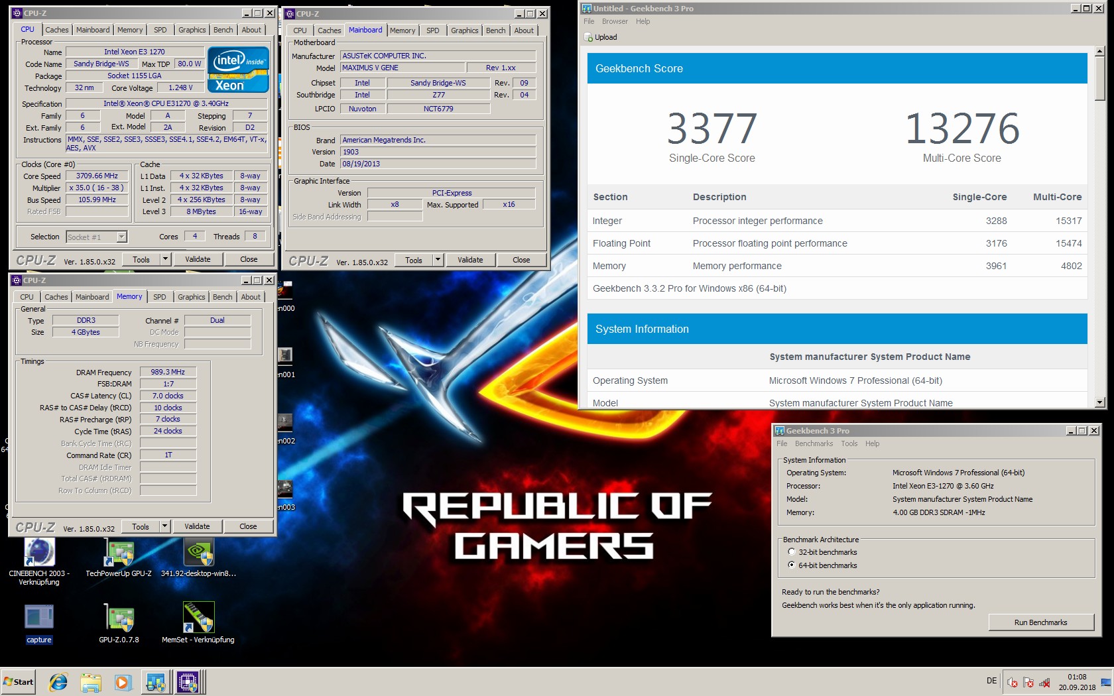The width and height of the screenshot is (1114, 696).
Task: Click the muted volume tray icon
Action: click(x=1012, y=682)
